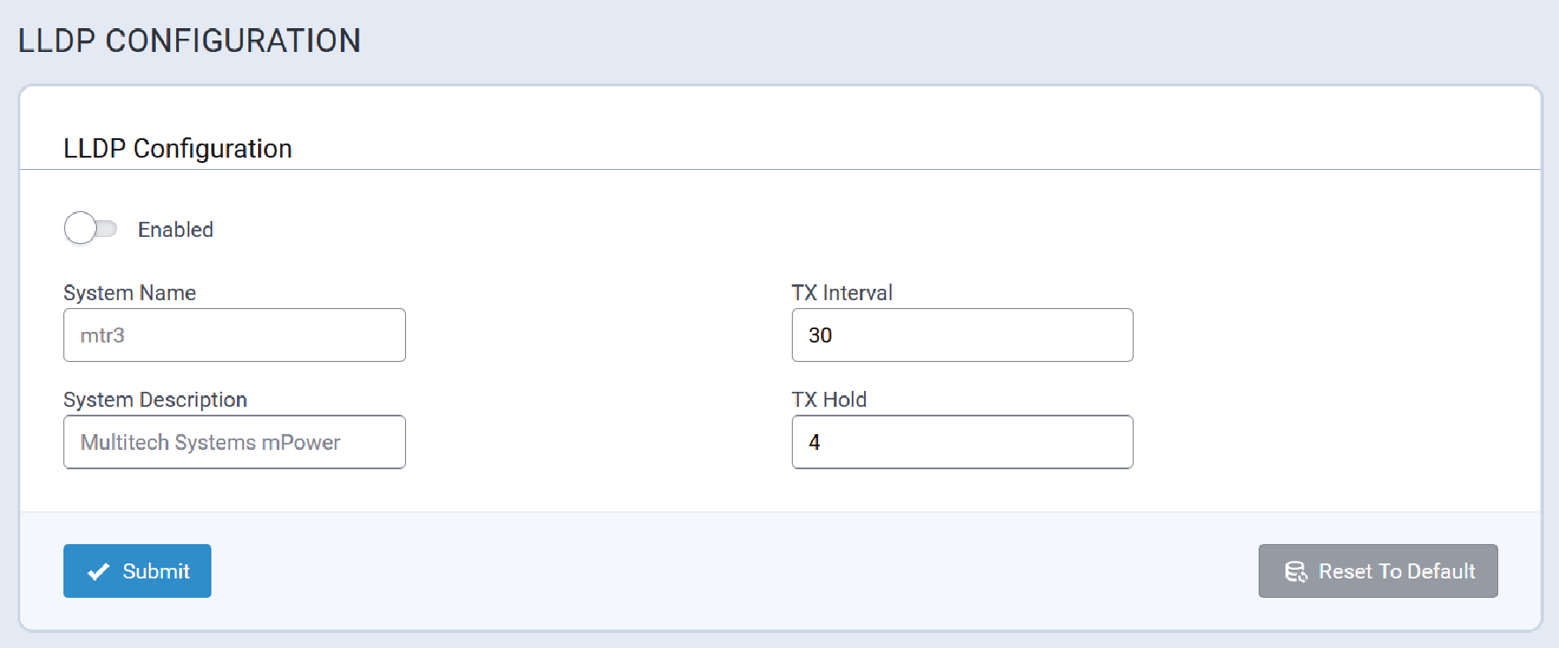Focus the System Description input field
Image resolution: width=1559 pixels, height=648 pixels.
point(234,442)
